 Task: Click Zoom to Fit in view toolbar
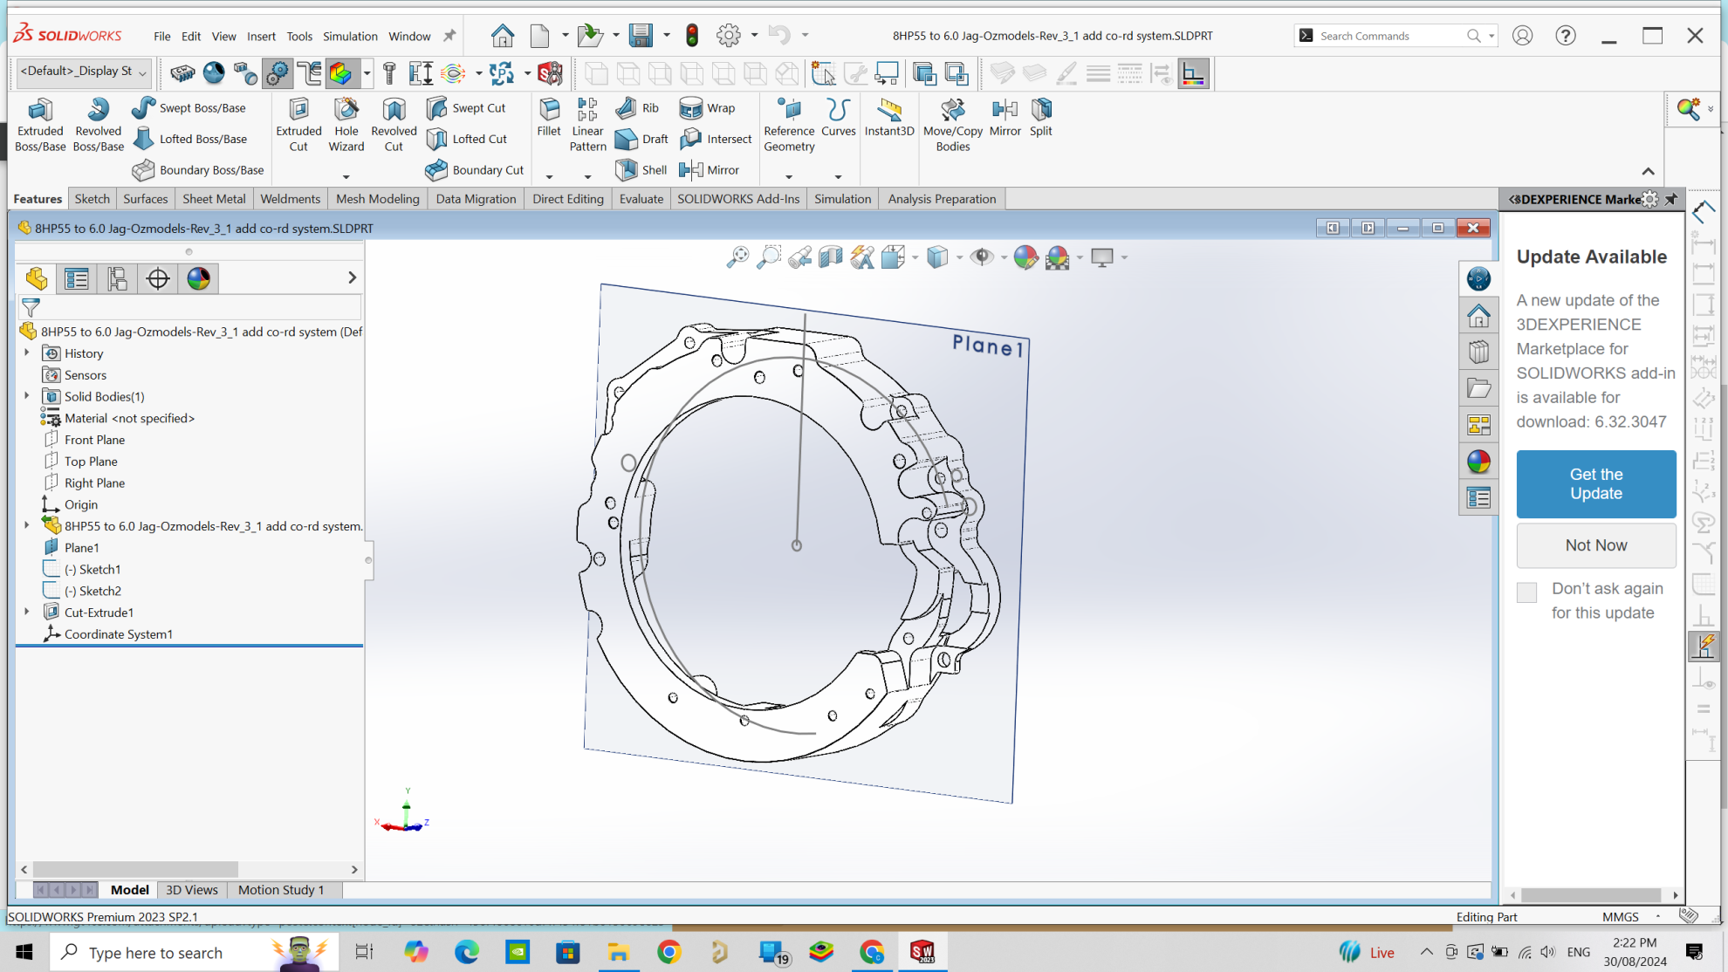click(x=737, y=257)
